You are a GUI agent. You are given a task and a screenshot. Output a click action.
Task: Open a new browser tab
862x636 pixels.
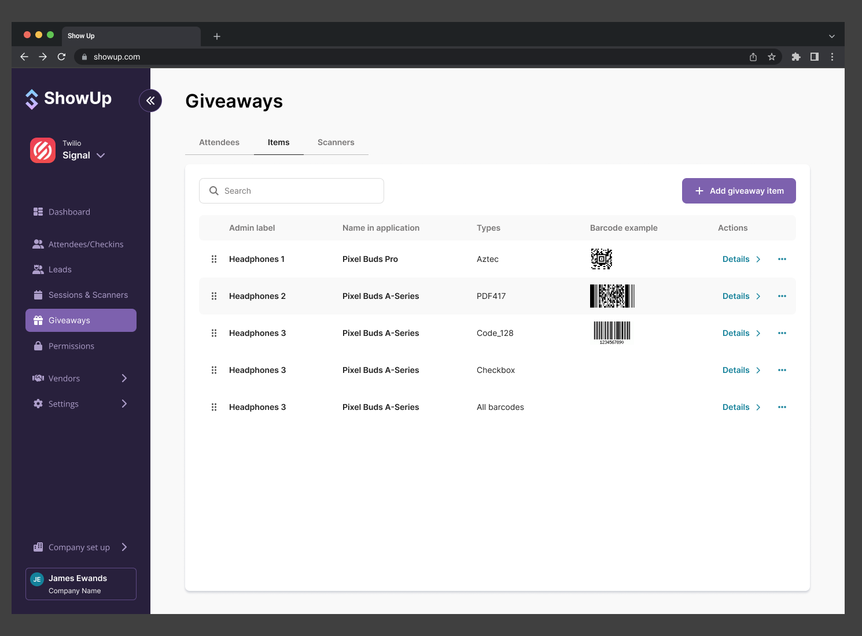tap(217, 36)
